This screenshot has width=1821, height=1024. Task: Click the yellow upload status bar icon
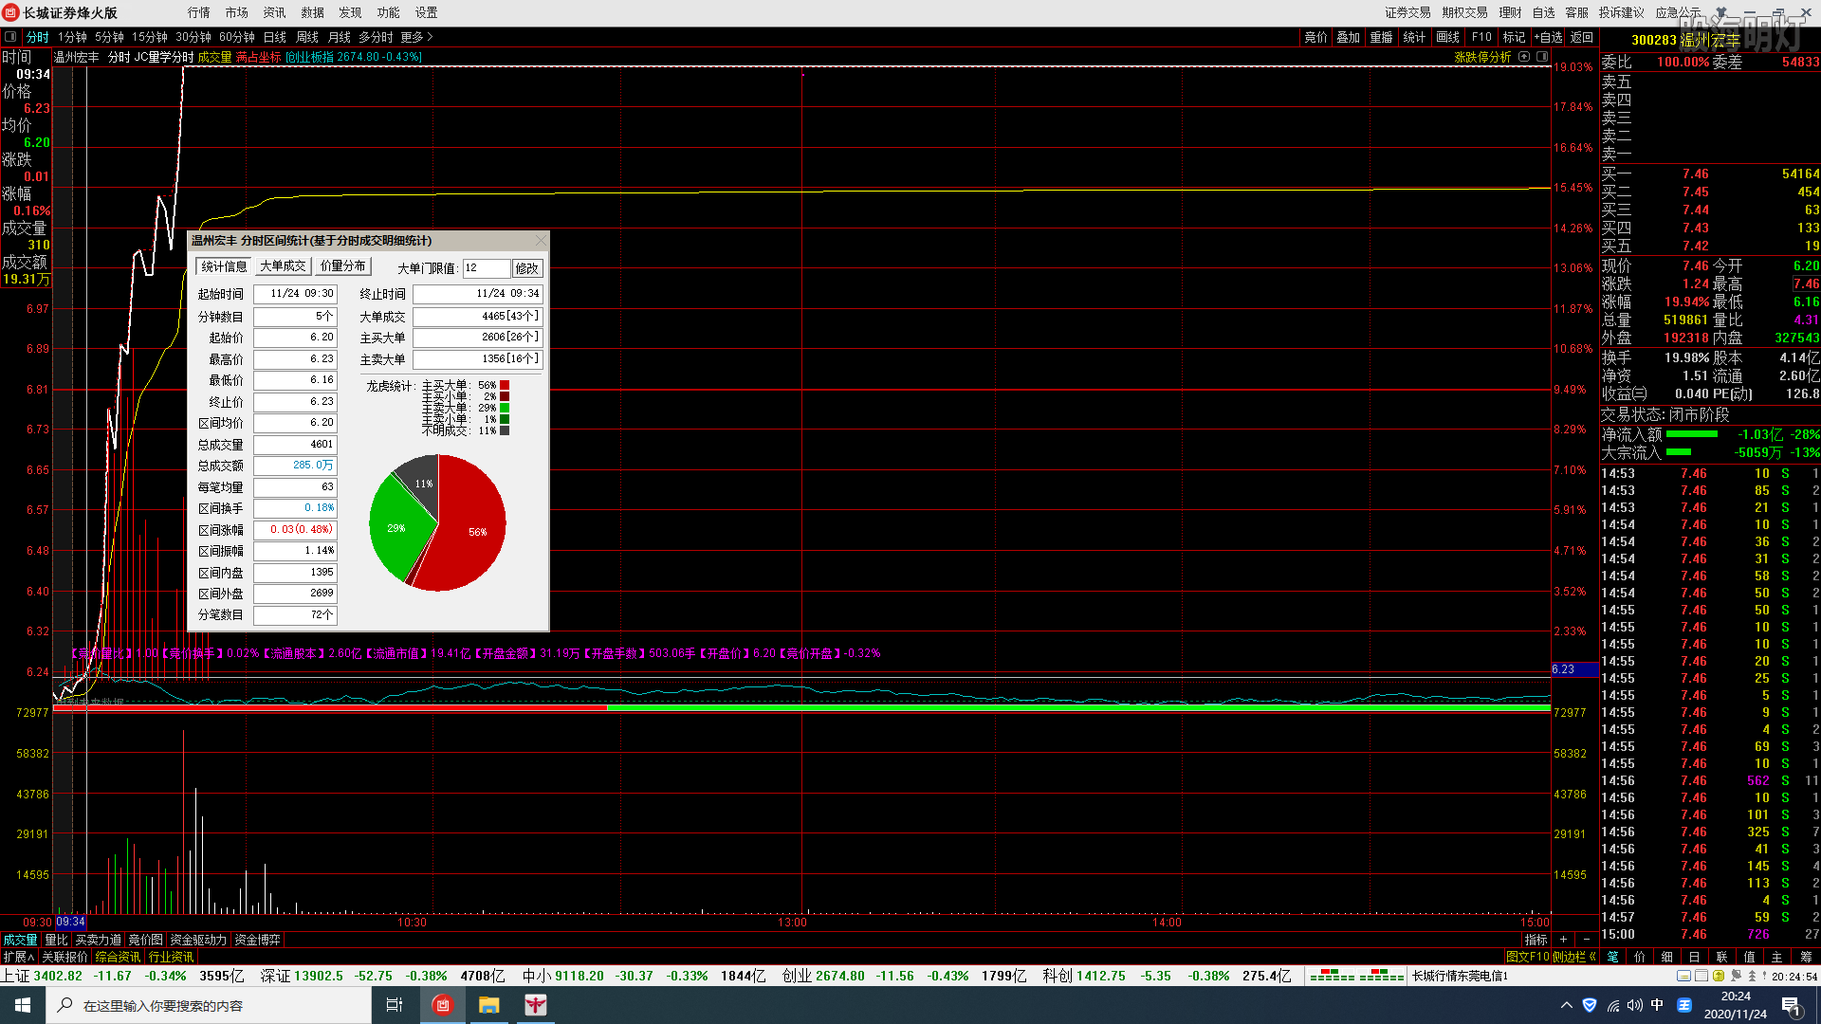click(1719, 976)
